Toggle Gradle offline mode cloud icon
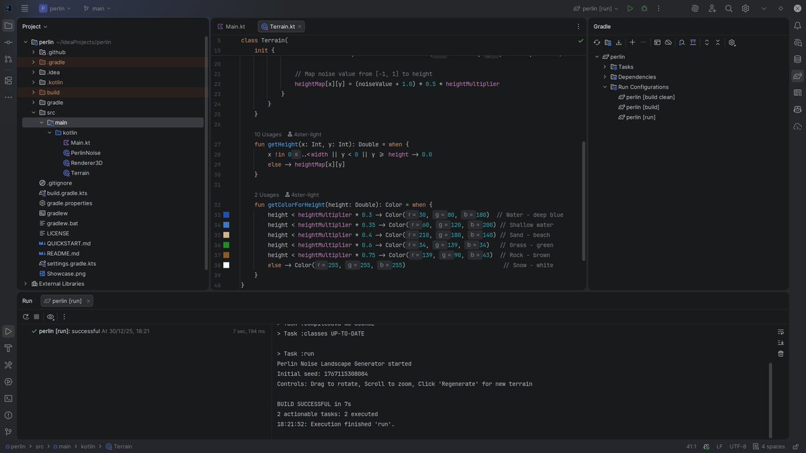806x453 pixels. [668, 42]
